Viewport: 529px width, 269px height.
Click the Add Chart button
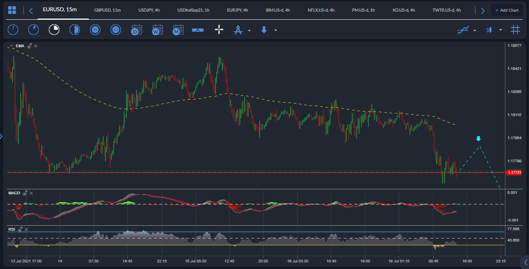point(507,10)
